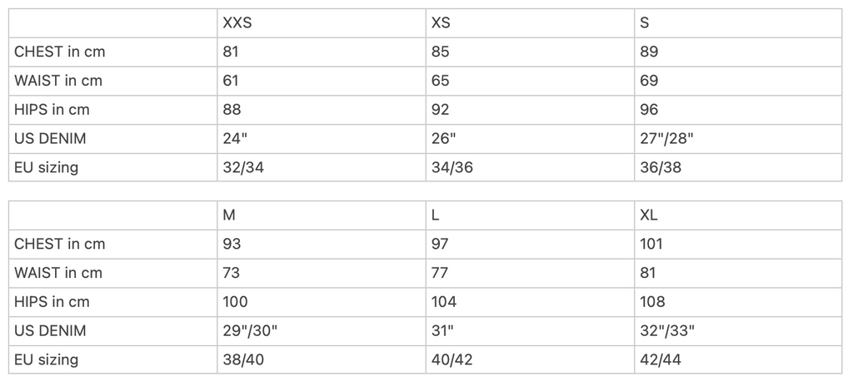Select the M column header
This screenshot has height=381, width=853.
[322, 215]
